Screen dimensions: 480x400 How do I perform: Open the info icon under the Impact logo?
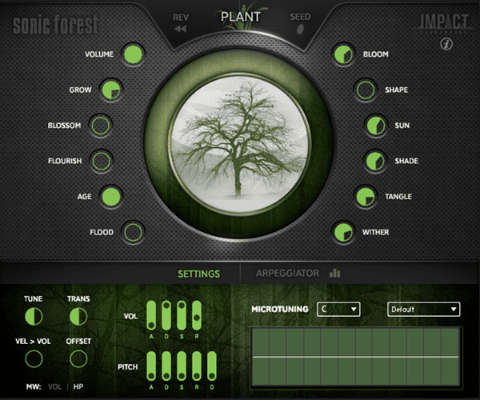(x=446, y=44)
